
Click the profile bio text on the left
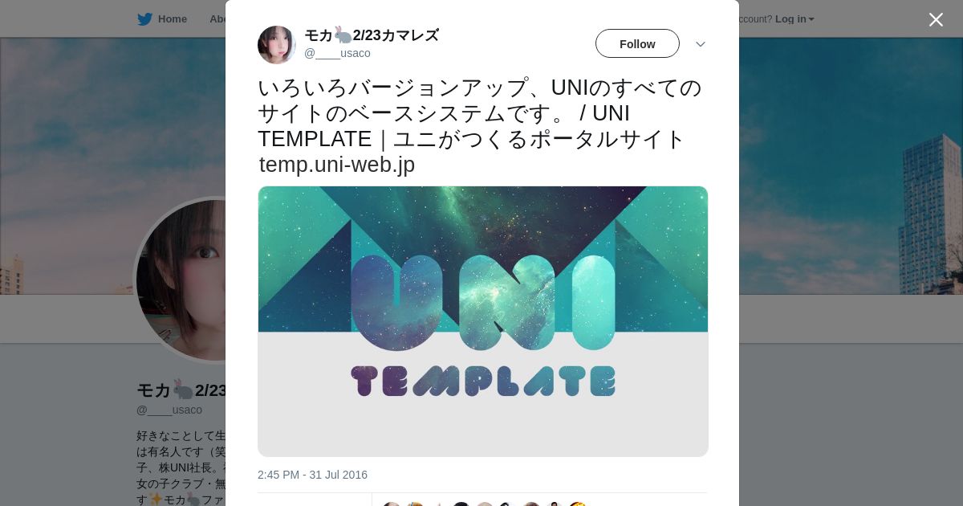pos(181,468)
